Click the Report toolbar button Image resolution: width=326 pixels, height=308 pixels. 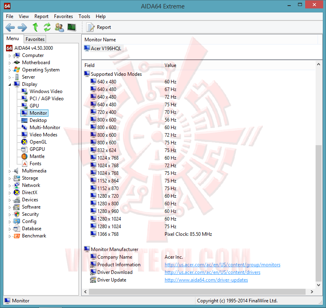[99, 27]
